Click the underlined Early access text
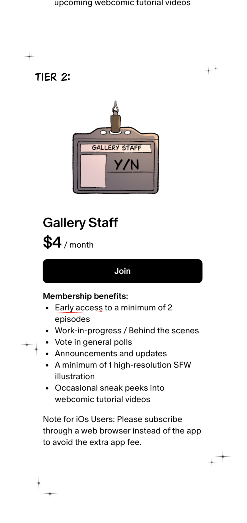The width and height of the screenshot is (247, 523). [79, 308]
